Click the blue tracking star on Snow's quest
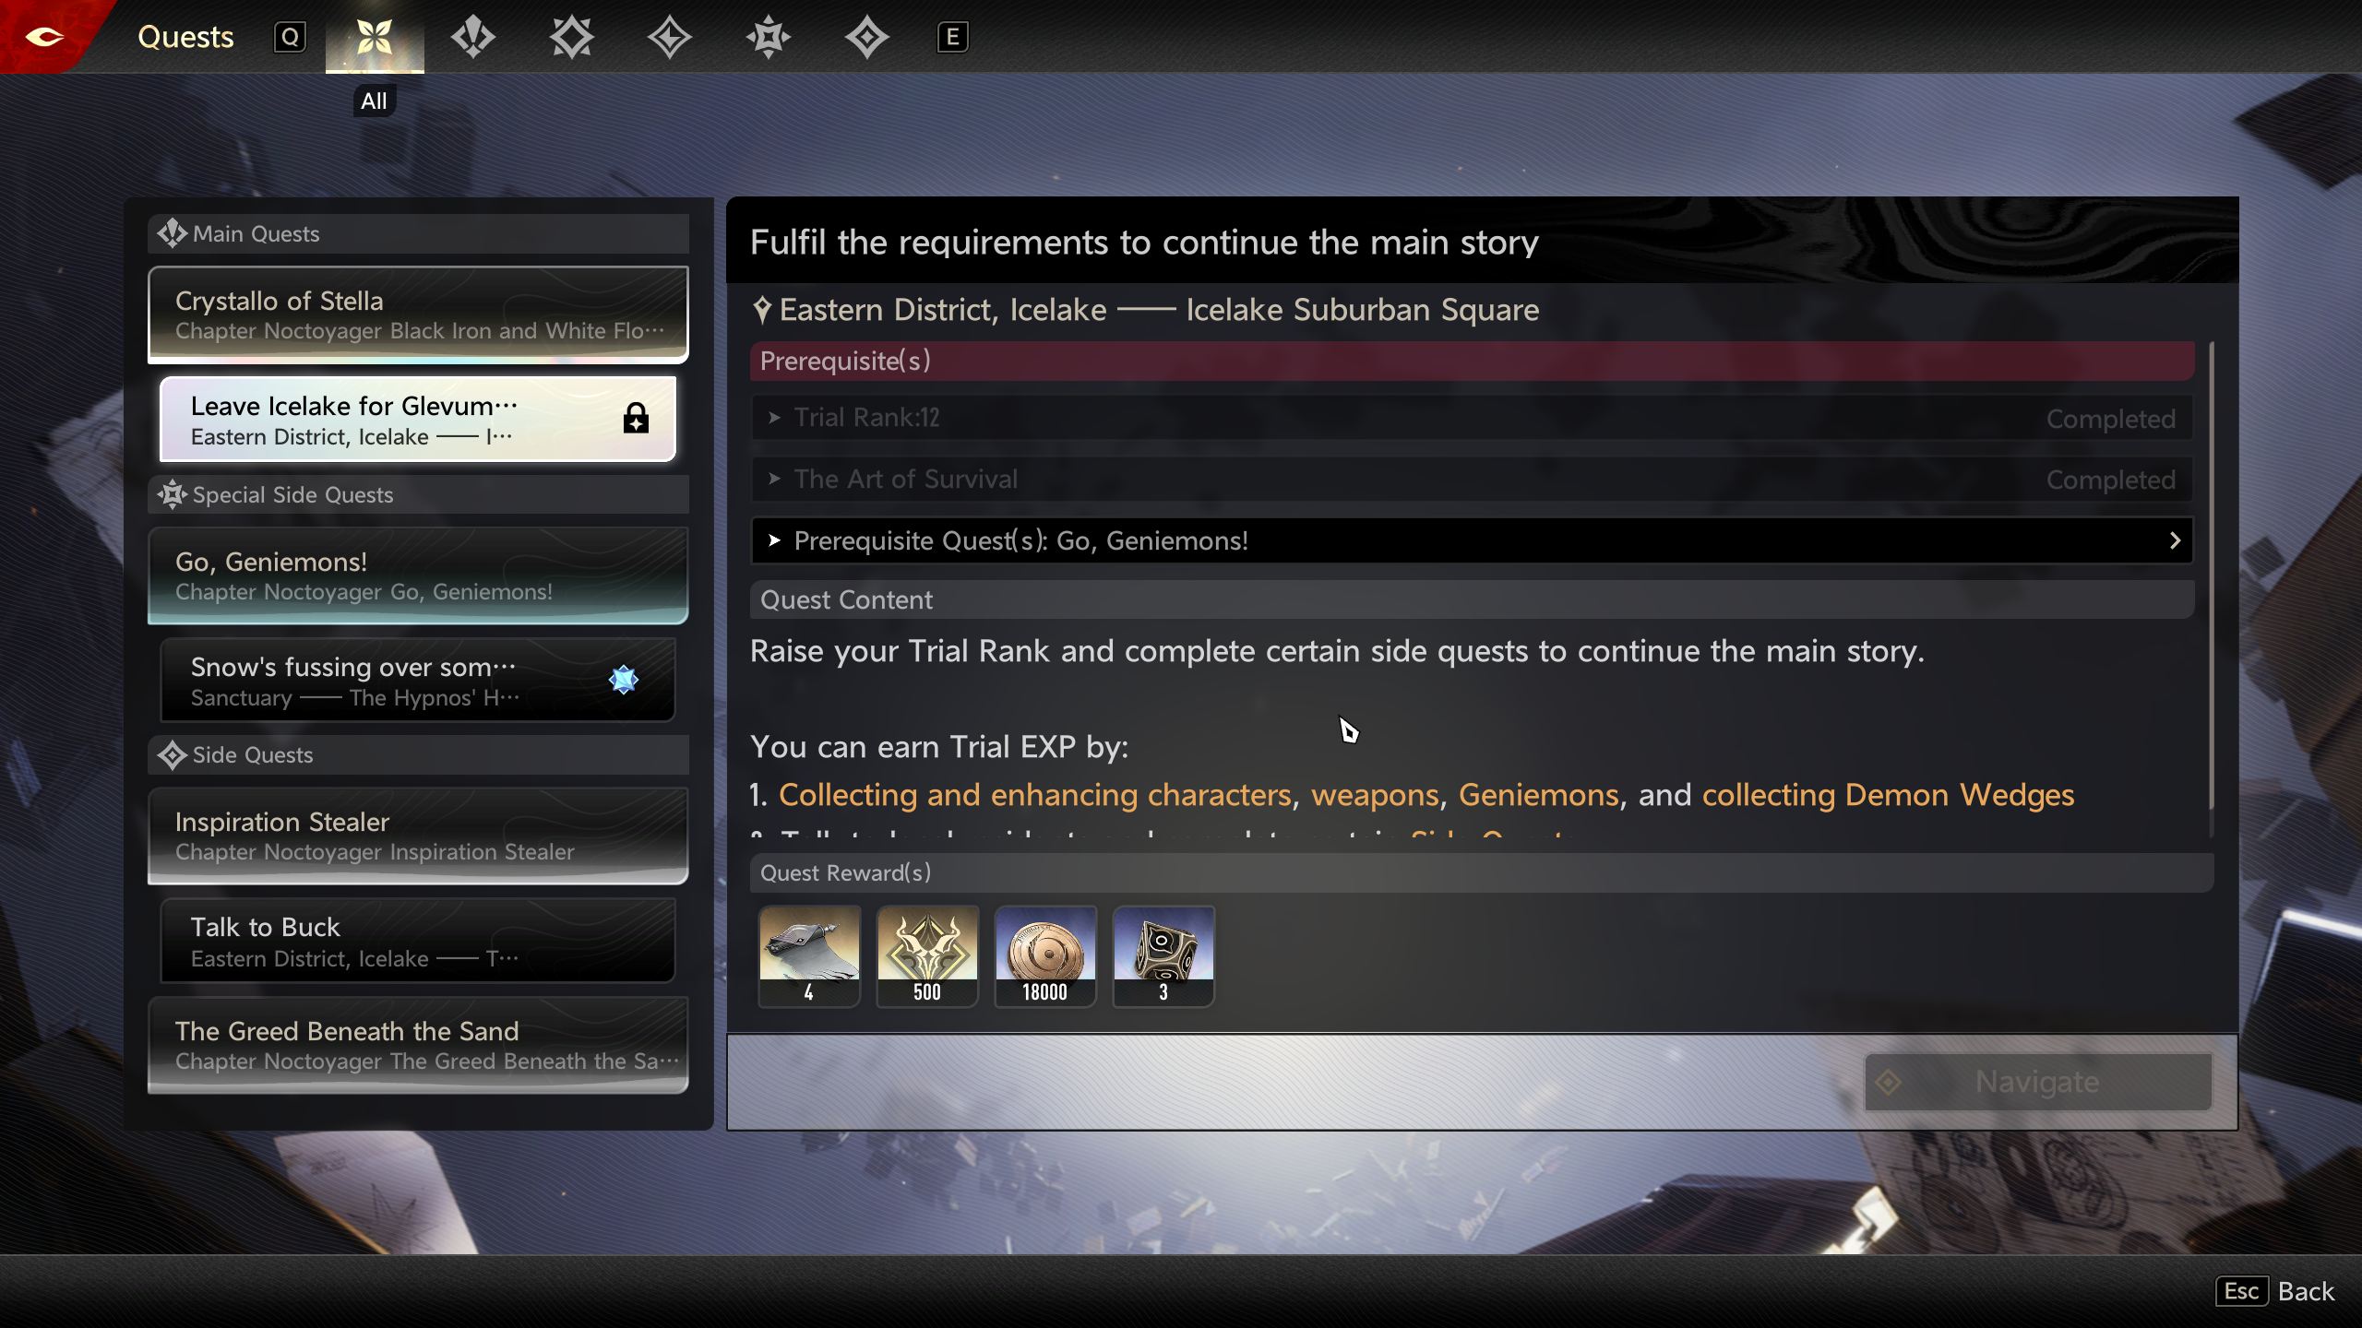This screenshot has width=2362, height=1328. (624, 680)
